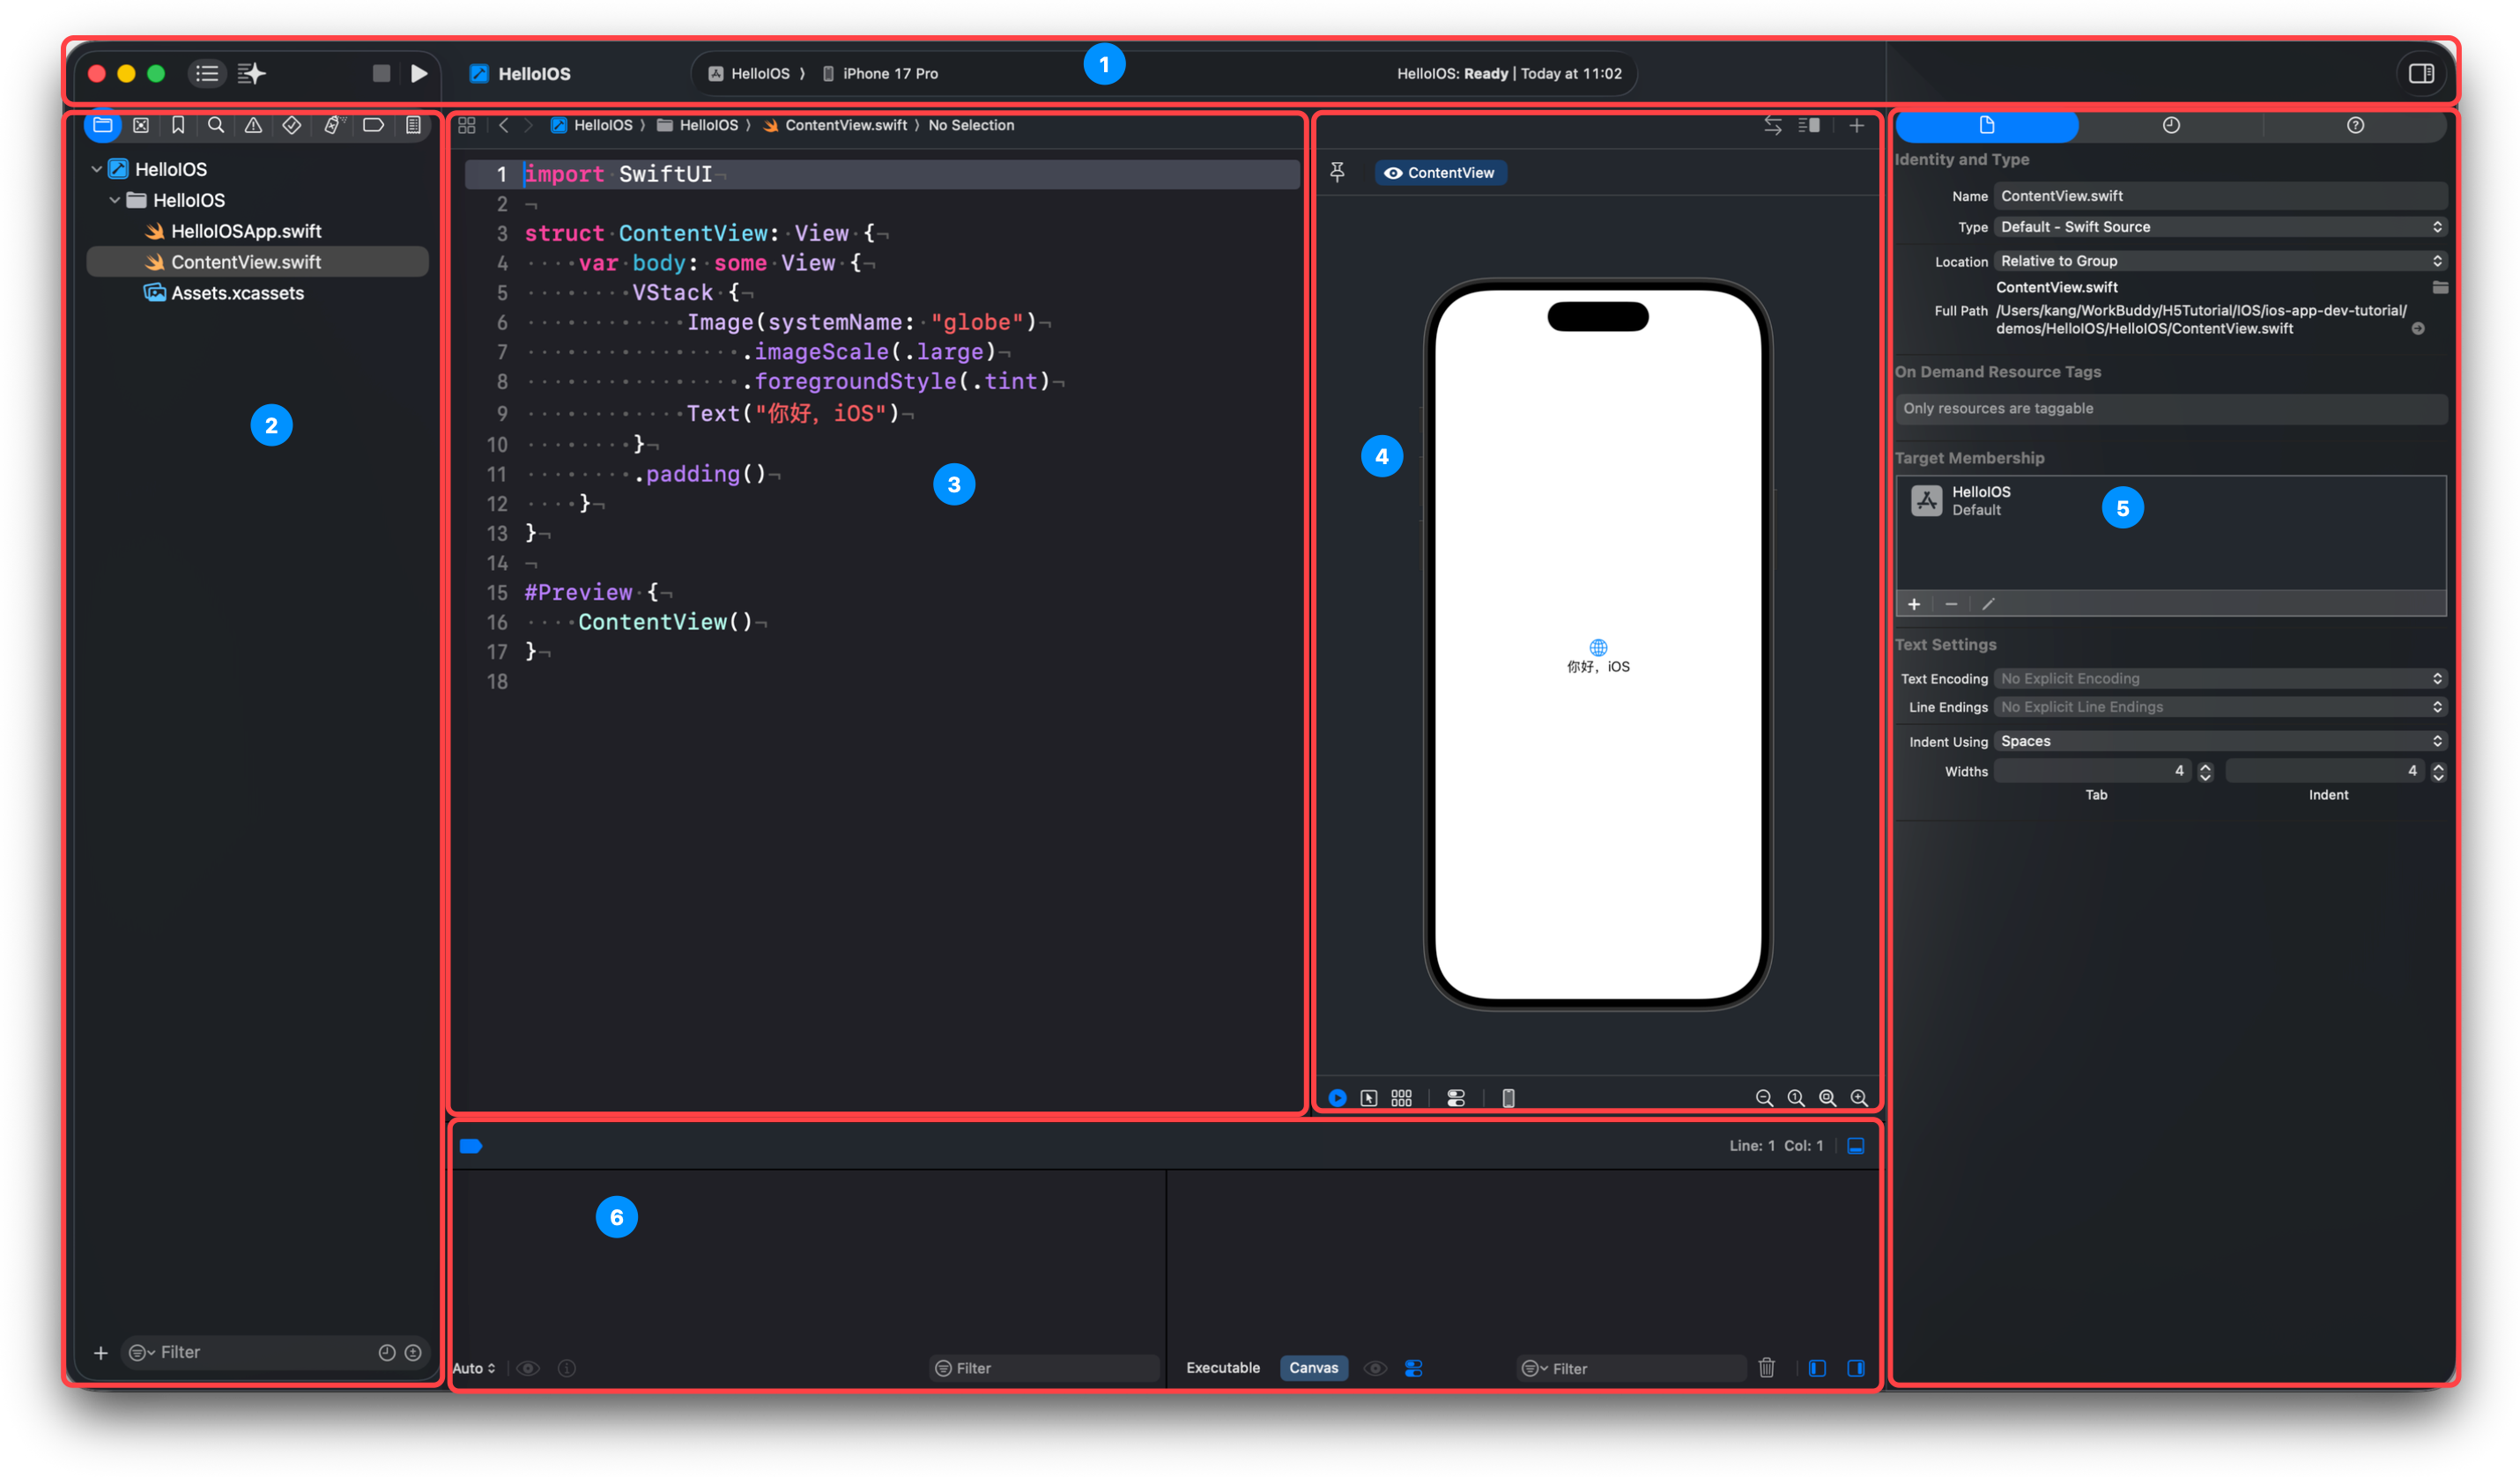This screenshot has width=2520, height=1477.
Task: Zoom in the canvas
Action: (1859, 1097)
